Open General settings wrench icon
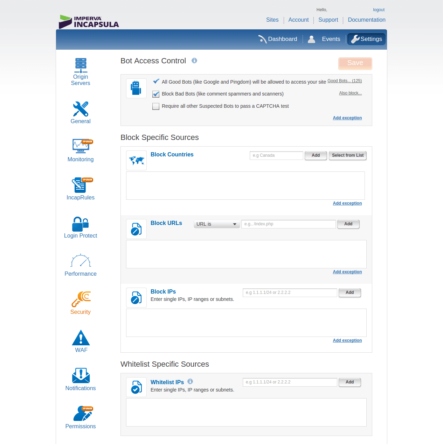The height and width of the screenshot is (444, 443). click(81, 109)
